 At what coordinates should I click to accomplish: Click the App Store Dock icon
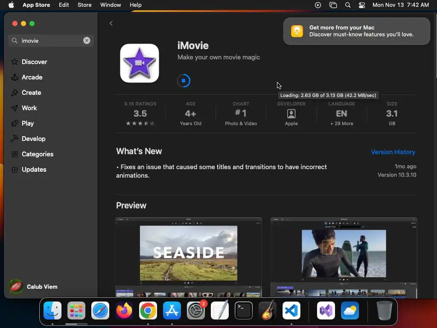[172, 310]
